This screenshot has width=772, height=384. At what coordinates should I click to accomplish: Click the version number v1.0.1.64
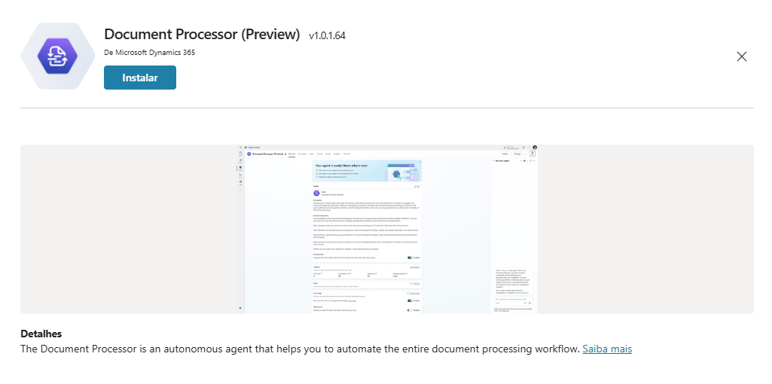click(x=327, y=36)
